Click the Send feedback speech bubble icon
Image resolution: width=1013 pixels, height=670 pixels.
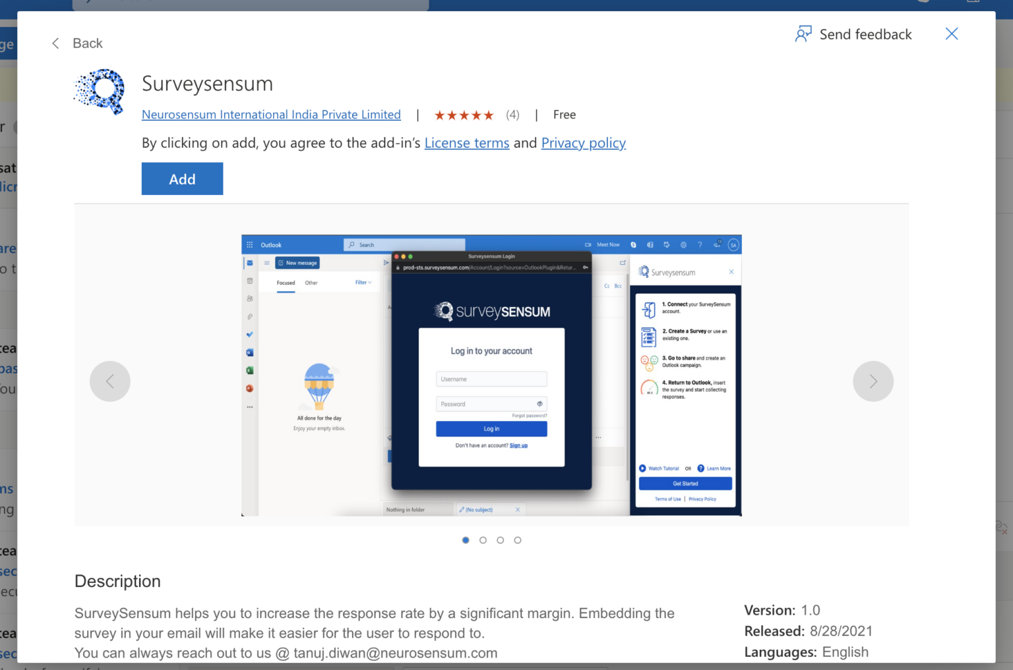(803, 33)
